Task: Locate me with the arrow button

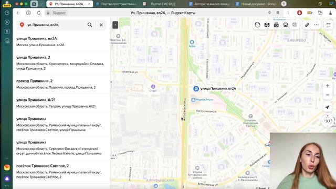Action: 328,107
